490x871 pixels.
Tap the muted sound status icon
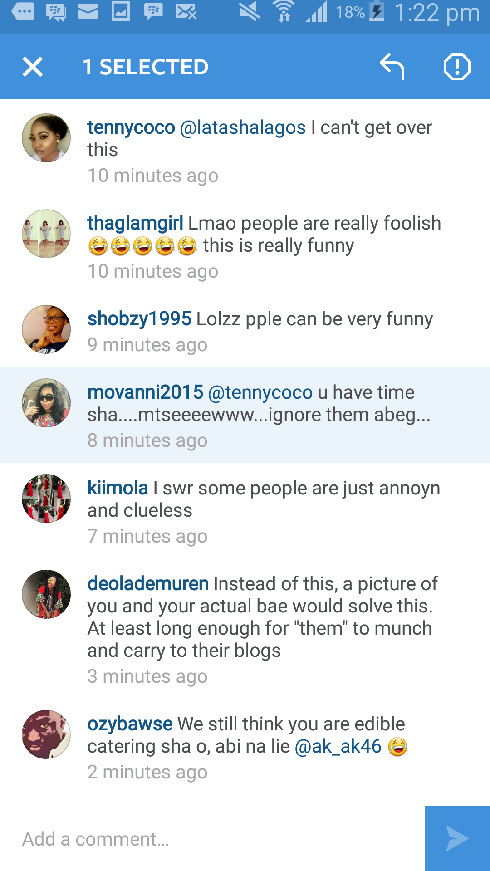(x=250, y=12)
